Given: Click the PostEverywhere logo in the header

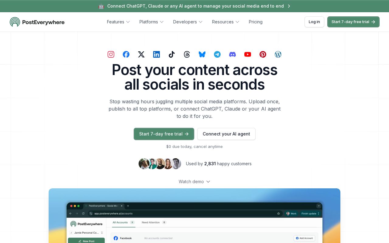Looking at the screenshot, I should click(x=37, y=22).
